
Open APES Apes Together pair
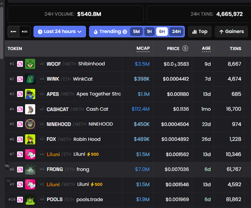[x=84, y=94]
